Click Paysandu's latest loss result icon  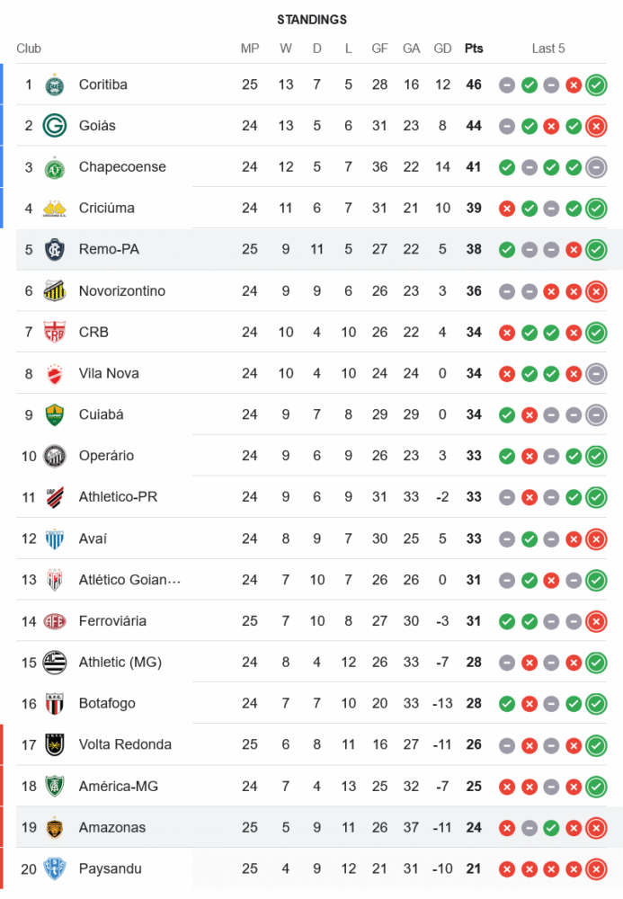click(x=595, y=869)
